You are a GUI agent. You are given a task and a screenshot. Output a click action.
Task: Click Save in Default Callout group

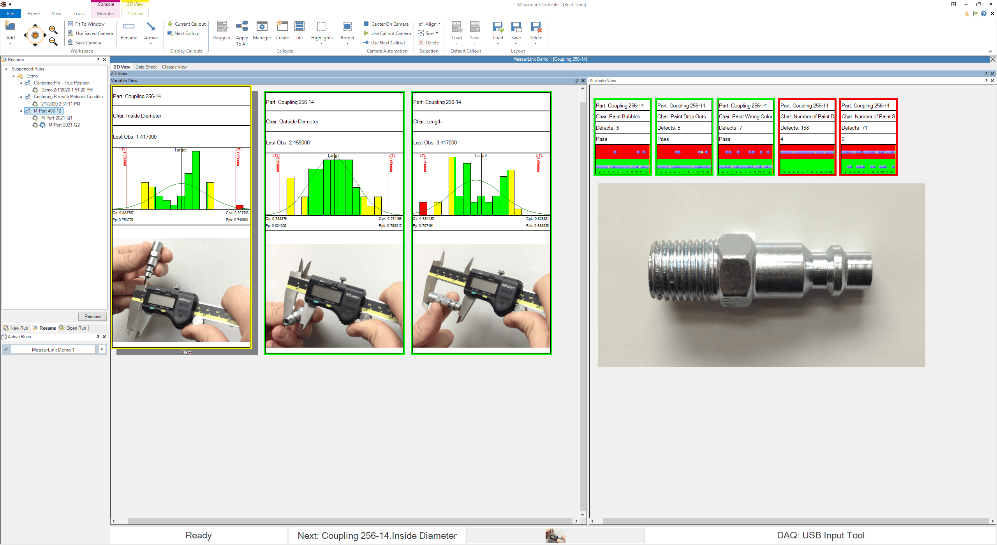click(x=474, y=33)
